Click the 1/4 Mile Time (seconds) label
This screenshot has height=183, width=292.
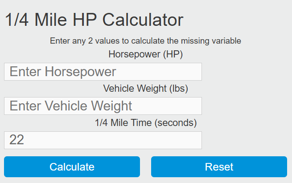[146, 122]
